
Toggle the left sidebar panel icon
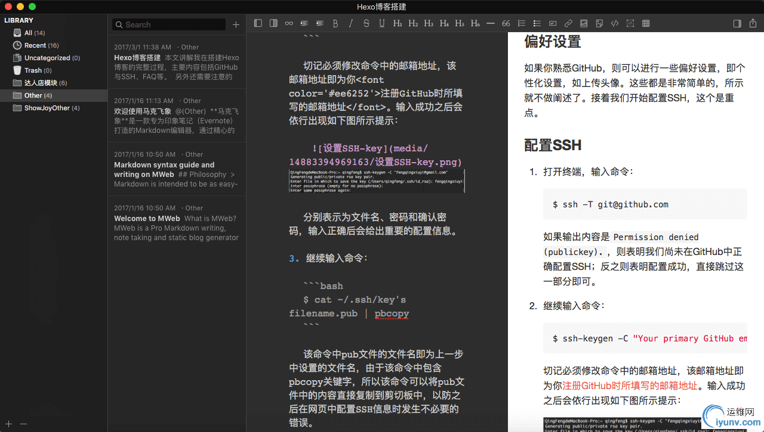(x=258, y=23)
